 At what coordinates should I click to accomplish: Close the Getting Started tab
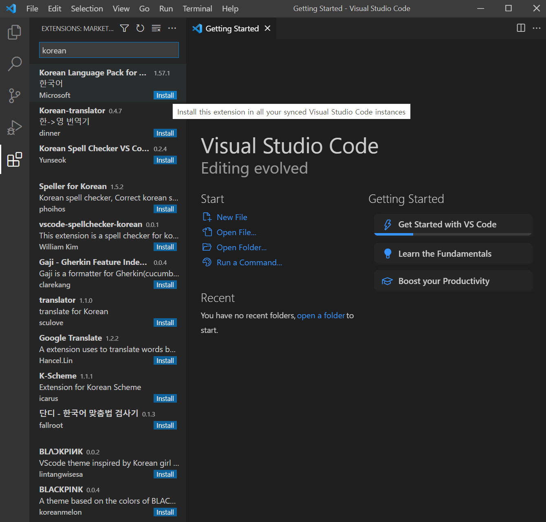267,28
